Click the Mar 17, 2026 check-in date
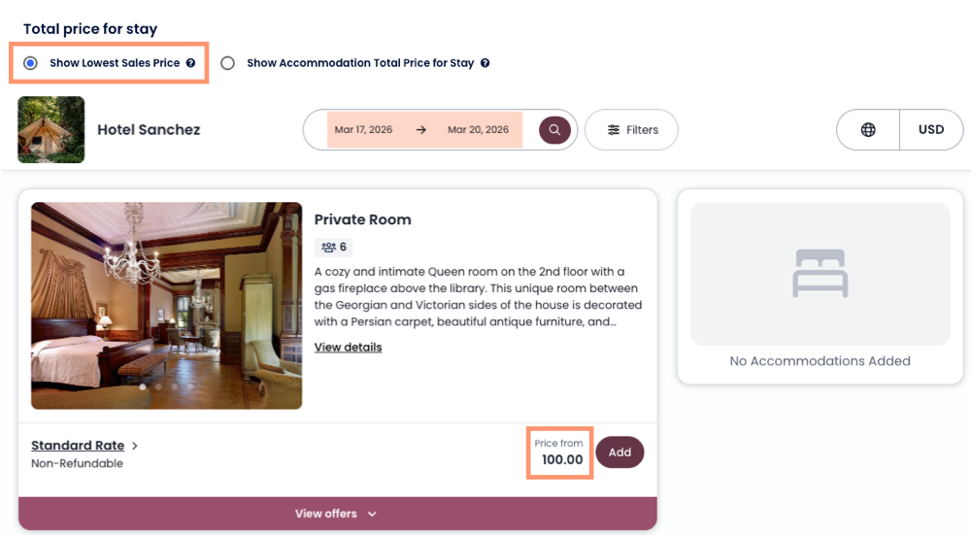This screenshot has height=535, width=971. point(364,130)
